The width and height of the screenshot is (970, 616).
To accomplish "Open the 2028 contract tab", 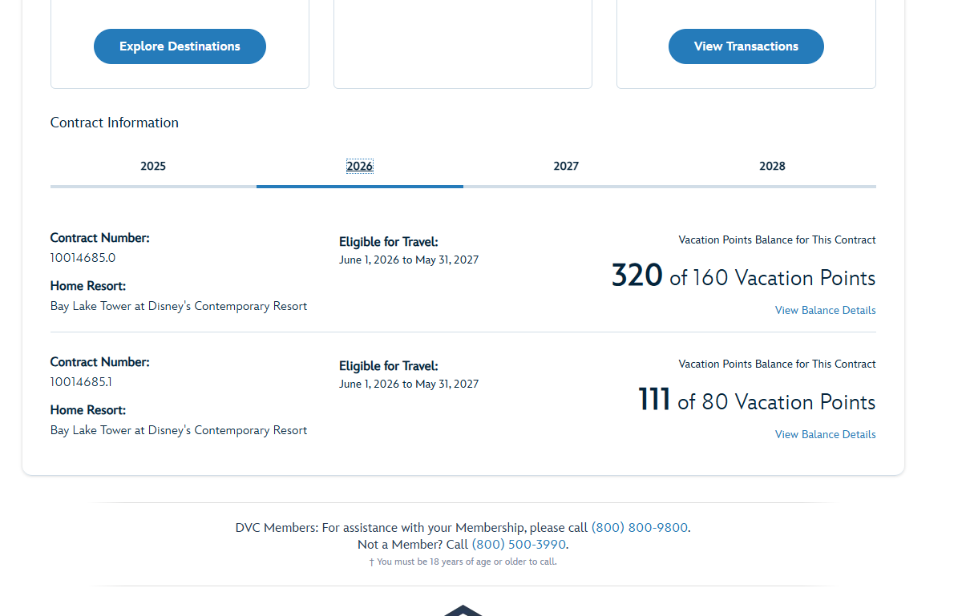I will pos(772,167).
